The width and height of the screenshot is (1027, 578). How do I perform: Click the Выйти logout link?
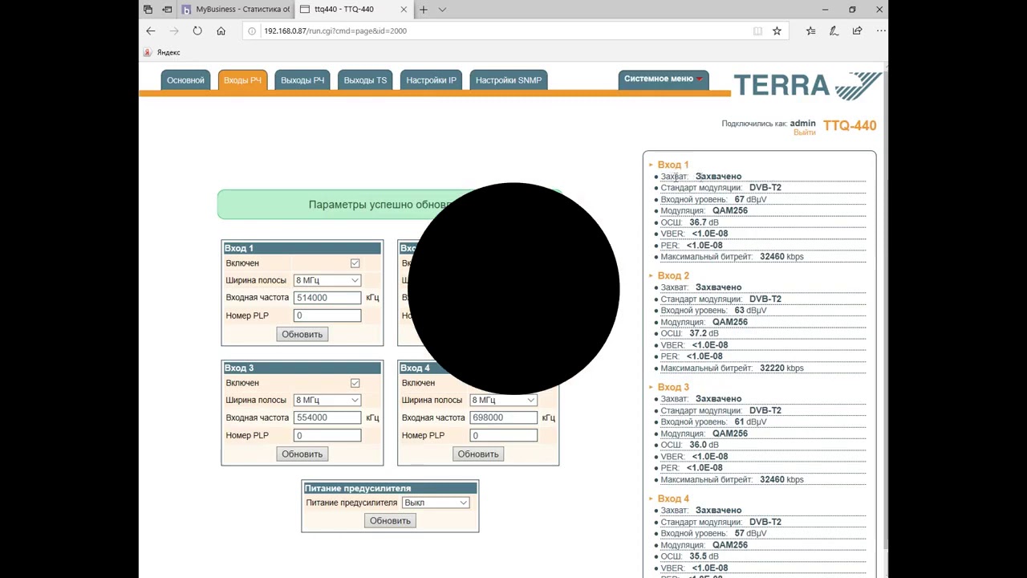[x=804, y=132]
